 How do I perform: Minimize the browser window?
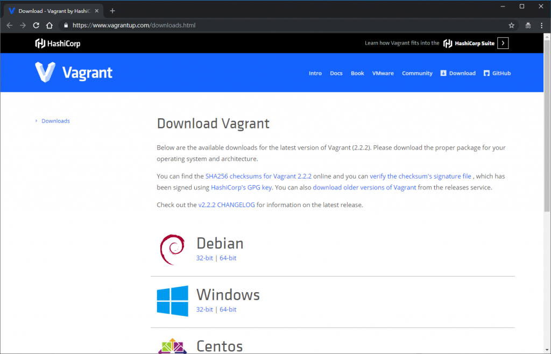click(503, 6)
